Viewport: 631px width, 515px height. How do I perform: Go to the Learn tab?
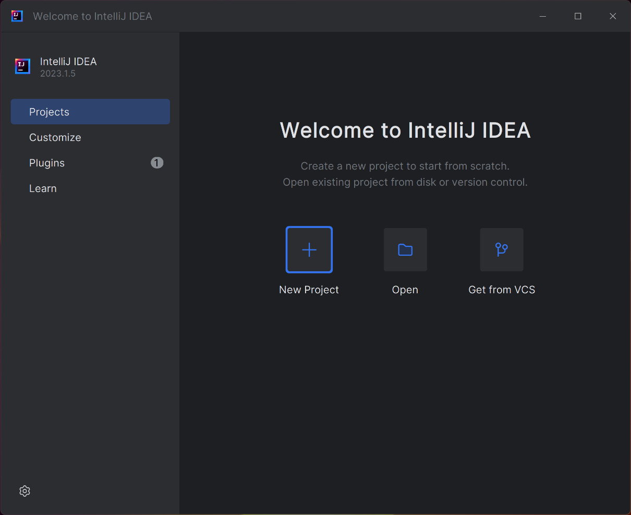(90, 188)
